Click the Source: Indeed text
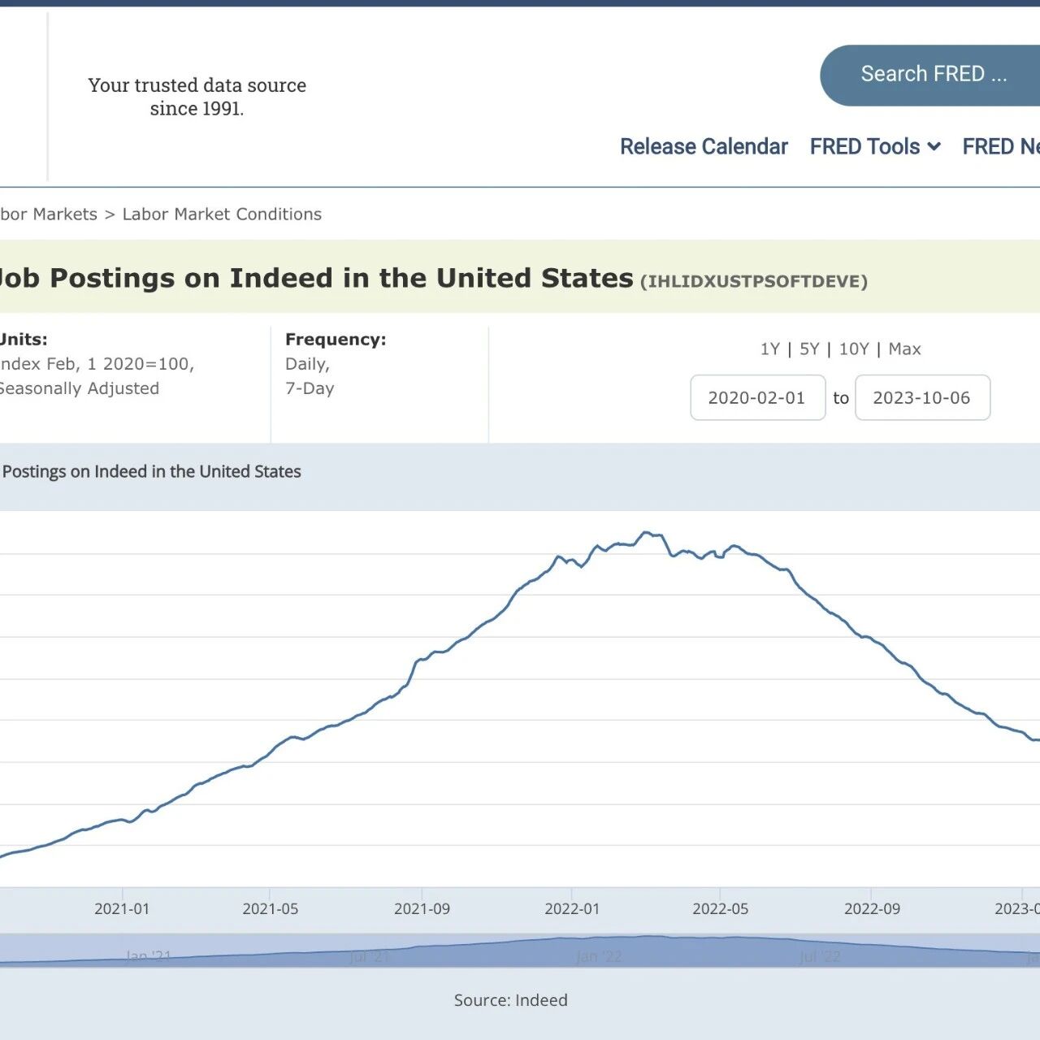Image resolution: width=1040 pixels, height=1040 pixels. [x=510, y=1000]
